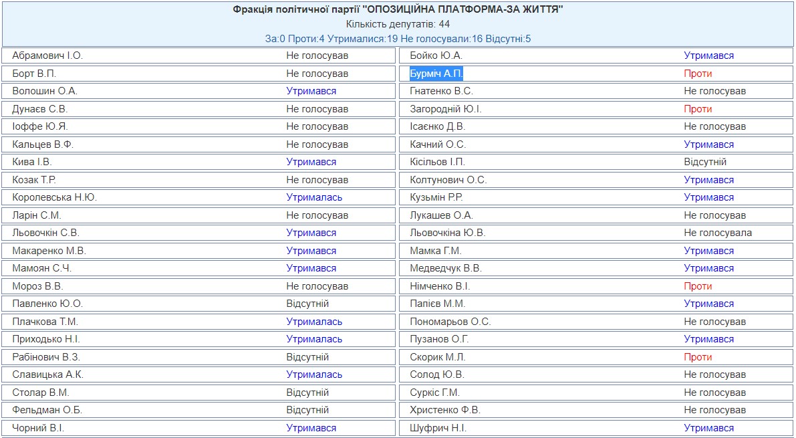Click "Утримався" vote next to Бойко Ю.А.
Viewport: 796px width, 438px height.
708,56
